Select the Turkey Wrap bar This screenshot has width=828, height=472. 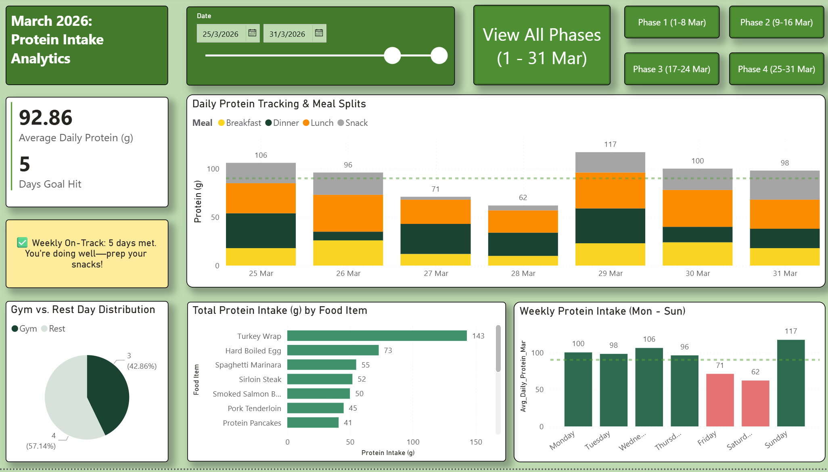point(377,336)
